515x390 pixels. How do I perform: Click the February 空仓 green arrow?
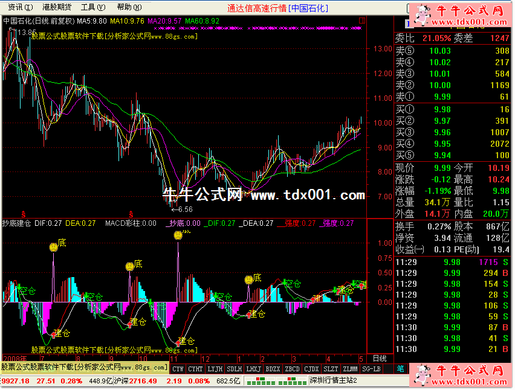coord(285,282)
